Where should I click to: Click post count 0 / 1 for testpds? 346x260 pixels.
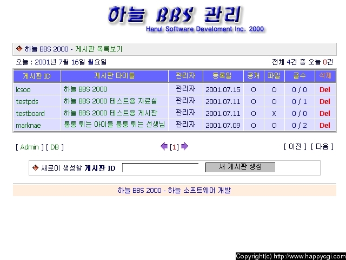click(300, 102)
